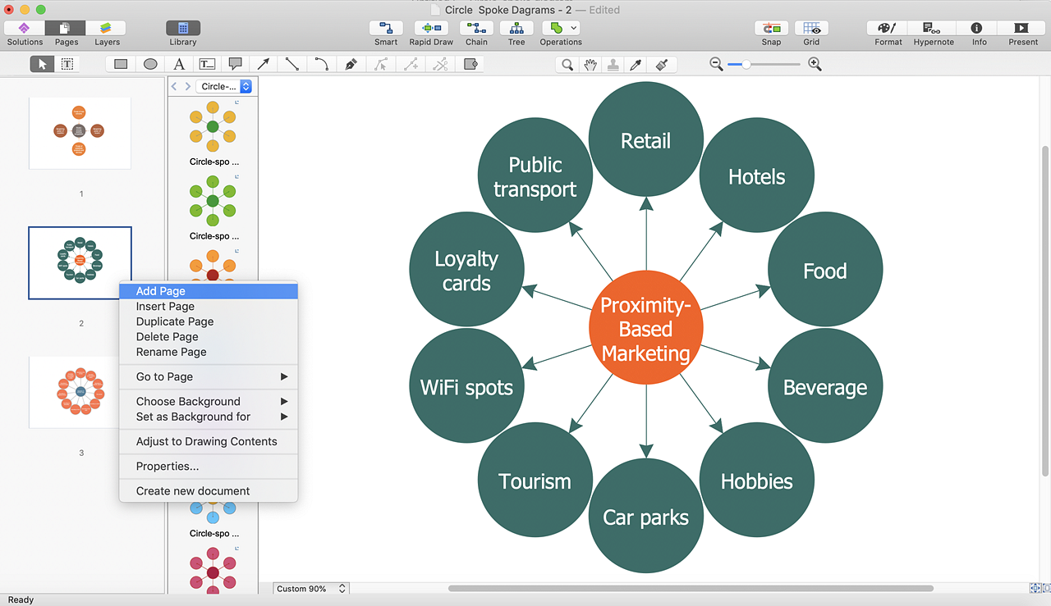Open the shape Library panel
The image size is (1051, 606).
[182, 33]
